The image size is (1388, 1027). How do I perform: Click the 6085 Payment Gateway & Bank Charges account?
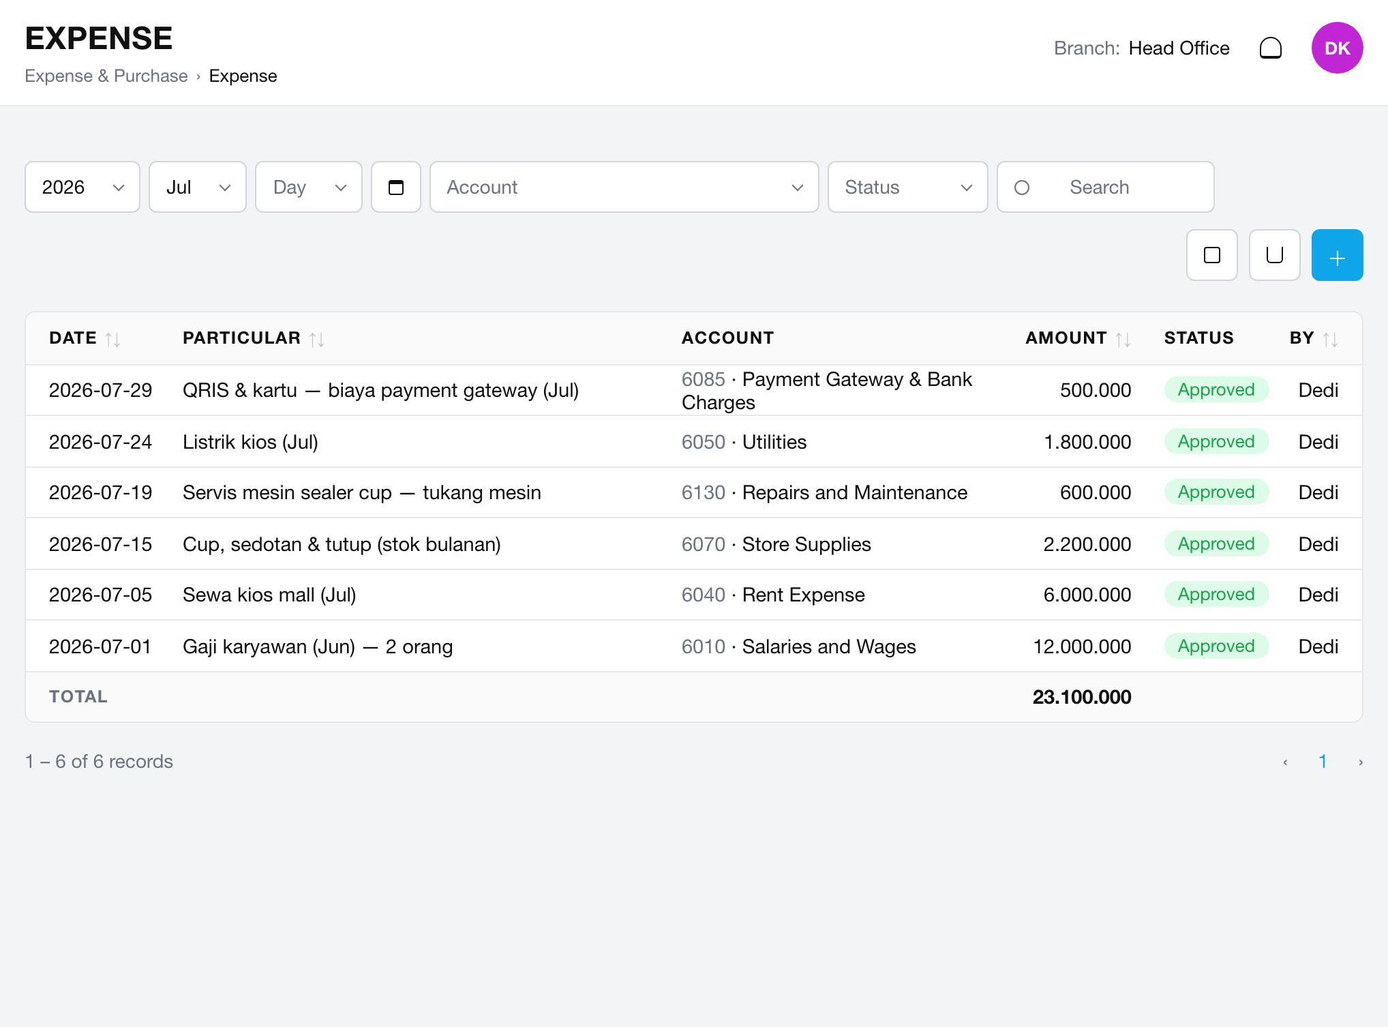click(x=827, y=391)
